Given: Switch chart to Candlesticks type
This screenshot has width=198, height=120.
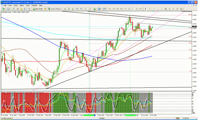Looking at the screenshot, I should click(x=69, y=9).
